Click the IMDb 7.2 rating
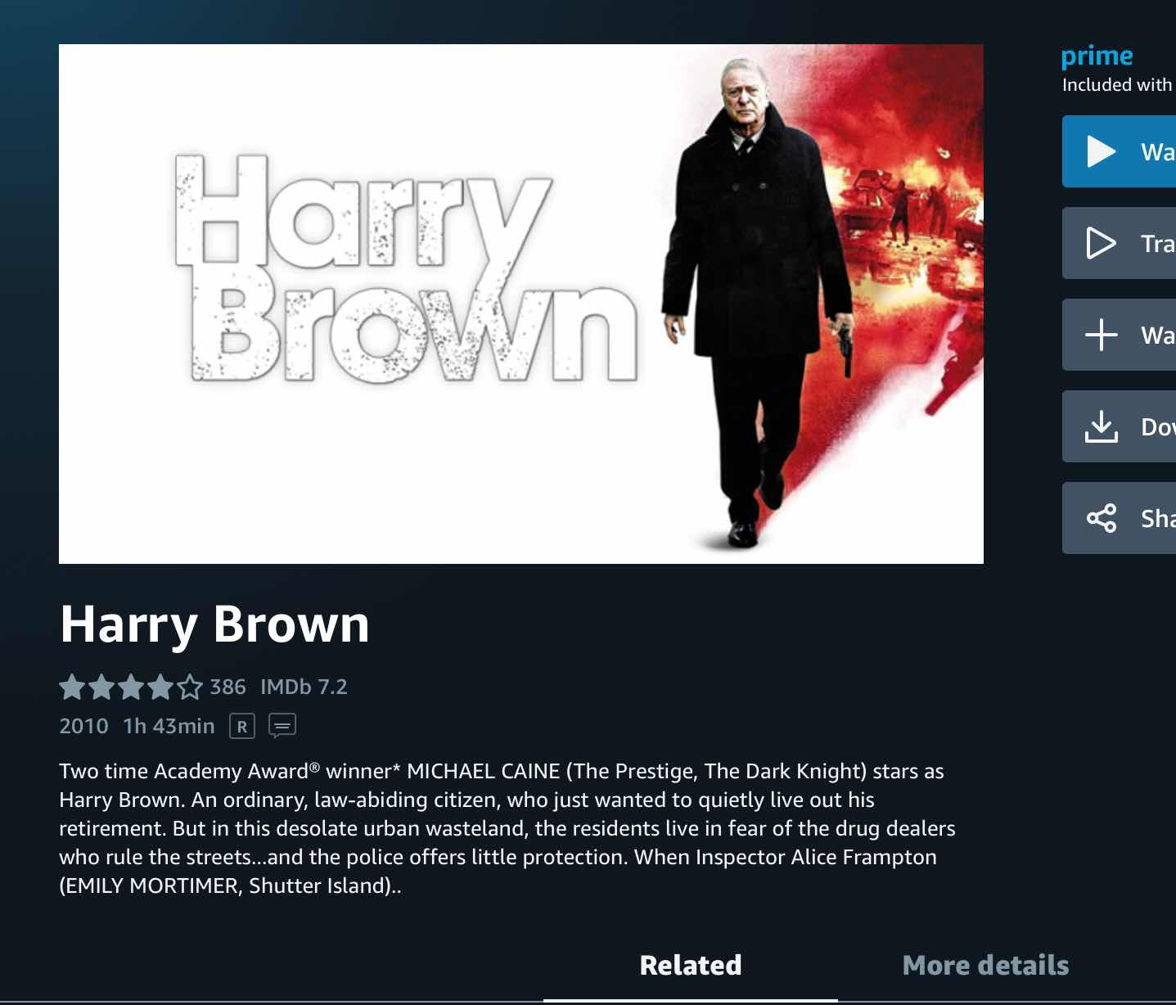Viewport: 1176px width, 1005px height. click(304, 687)
